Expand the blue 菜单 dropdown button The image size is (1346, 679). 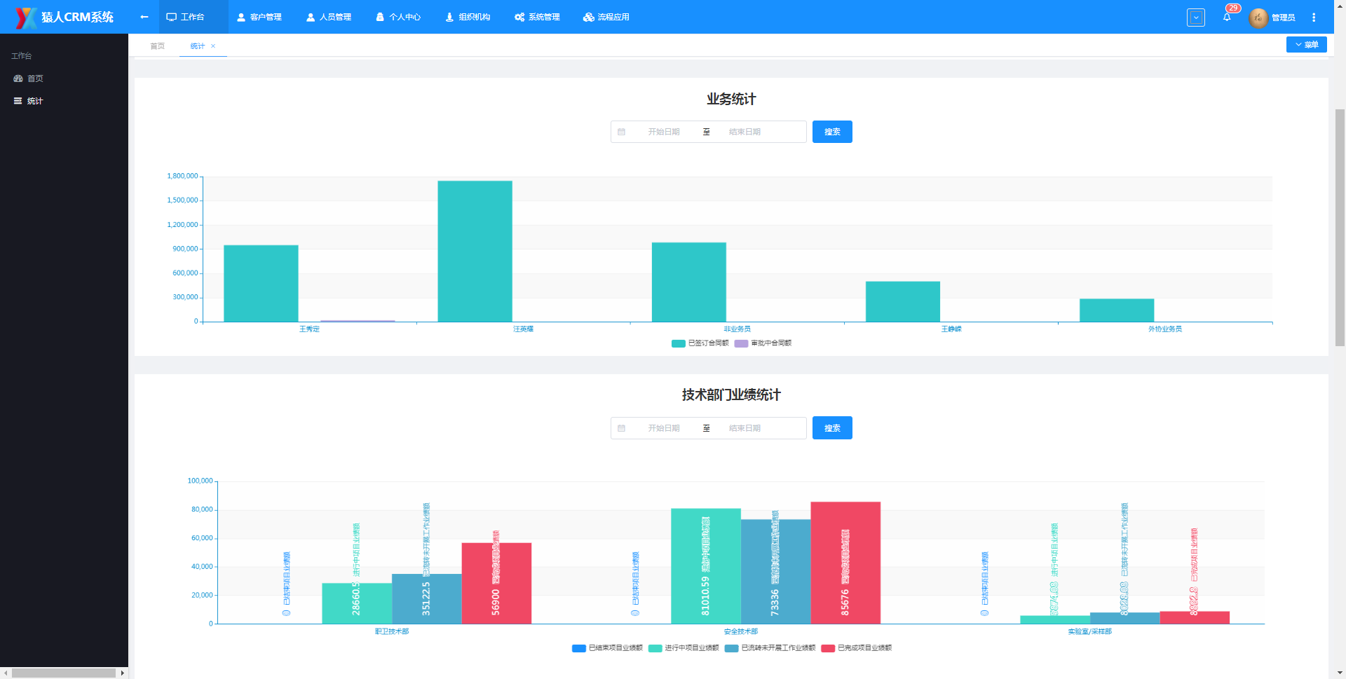coord(1307,44)
